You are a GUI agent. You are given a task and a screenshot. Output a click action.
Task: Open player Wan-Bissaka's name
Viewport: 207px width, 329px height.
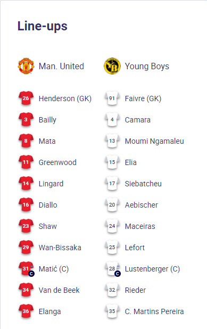tap(60, 248)
